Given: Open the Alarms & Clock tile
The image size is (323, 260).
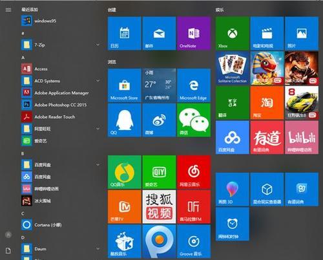Looking at the screenshot, I should (x=233, y=224).
